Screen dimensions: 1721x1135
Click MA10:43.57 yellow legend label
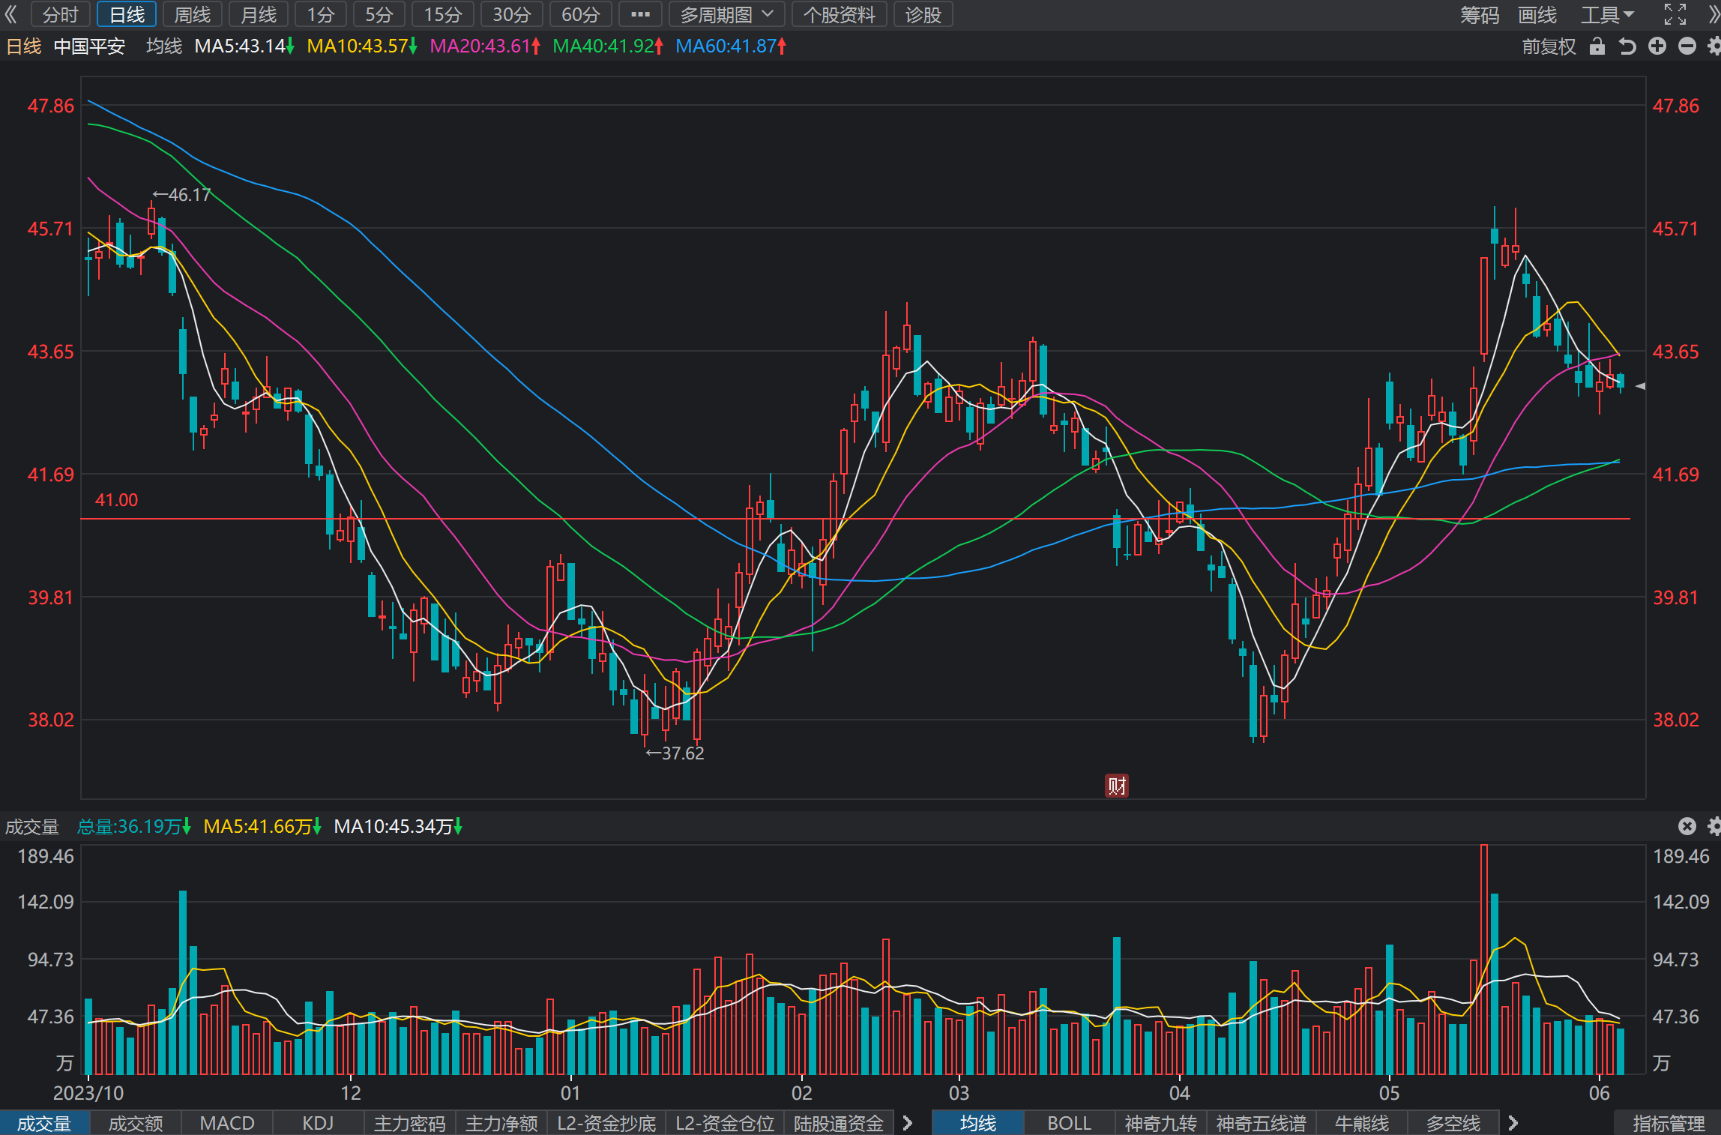362,46
